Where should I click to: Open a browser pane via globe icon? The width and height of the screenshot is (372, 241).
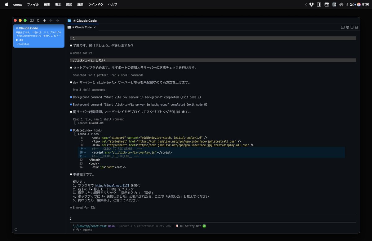click(348, 27)
